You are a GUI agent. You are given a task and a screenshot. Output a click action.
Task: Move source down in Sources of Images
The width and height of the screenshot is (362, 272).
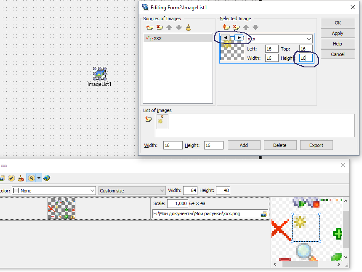(x=179, y=27)
